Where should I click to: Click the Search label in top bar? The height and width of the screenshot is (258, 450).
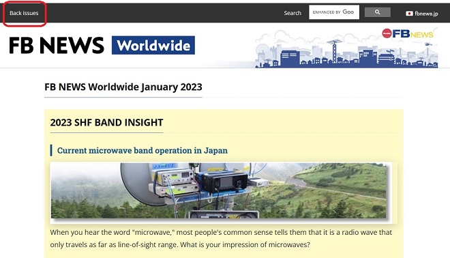(x=292, y=13)
